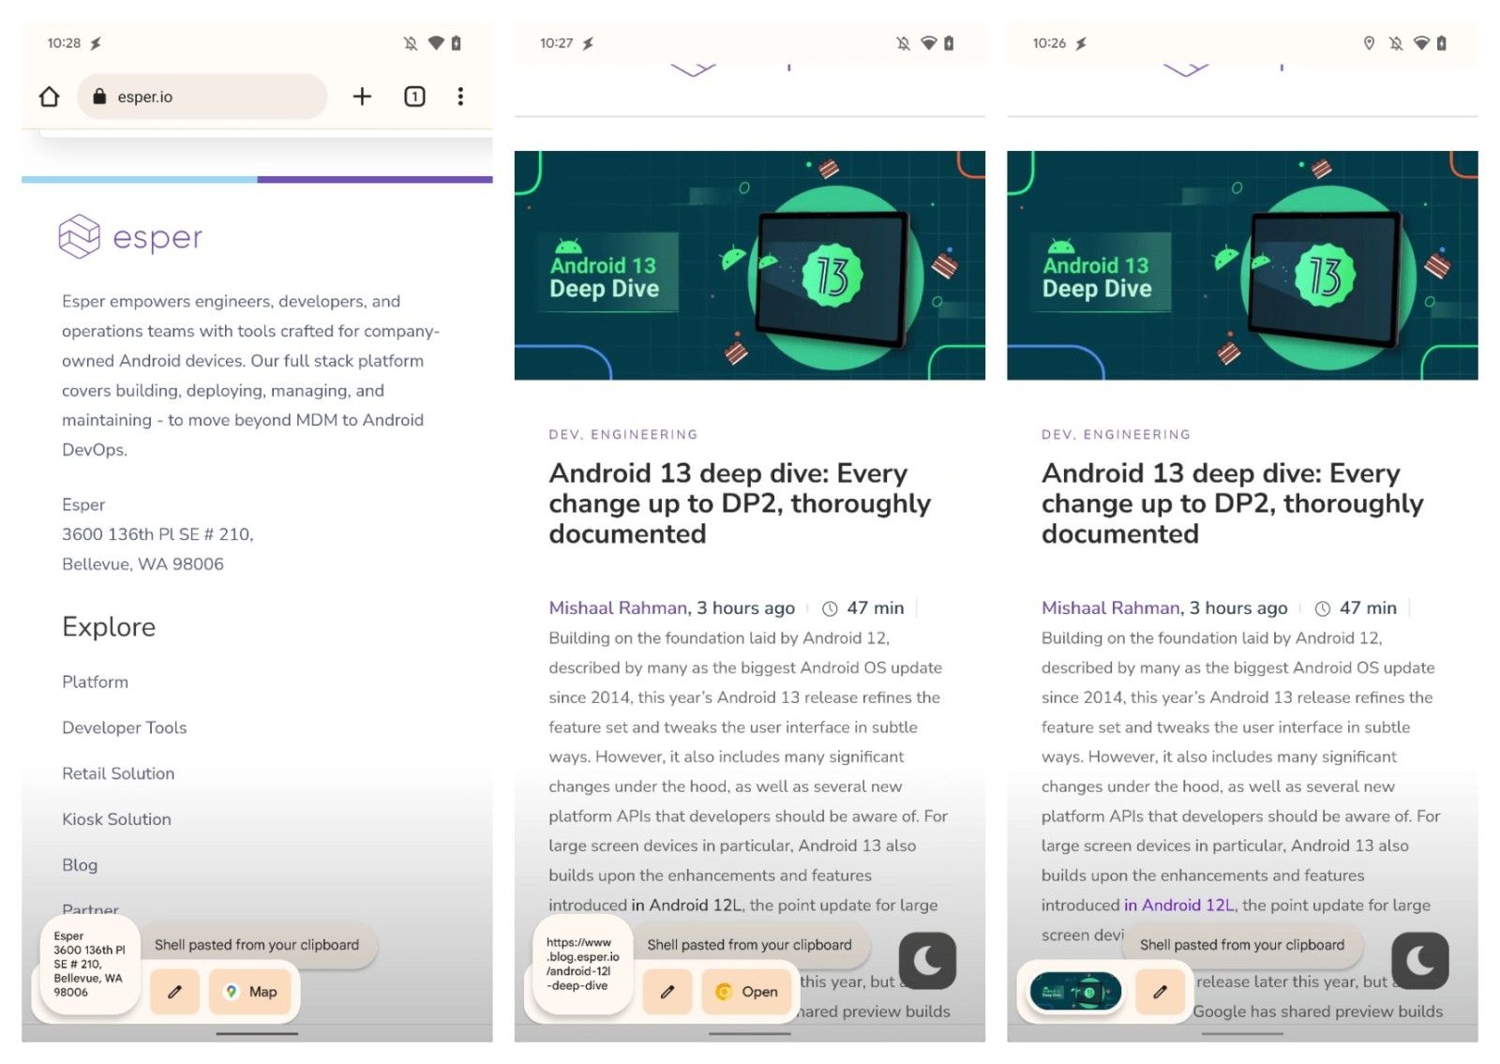Tap the 10:26 clock, right screen
This screenshot has height=1064, width=1500.
[x=1049, y=43]
